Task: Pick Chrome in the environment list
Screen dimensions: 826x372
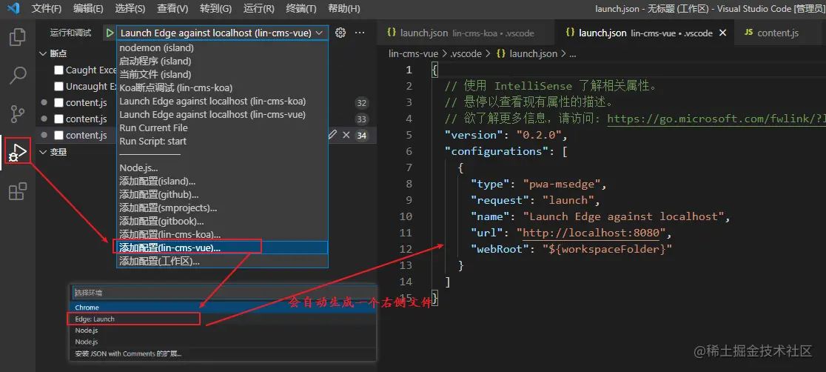Action: pos(223,308)
